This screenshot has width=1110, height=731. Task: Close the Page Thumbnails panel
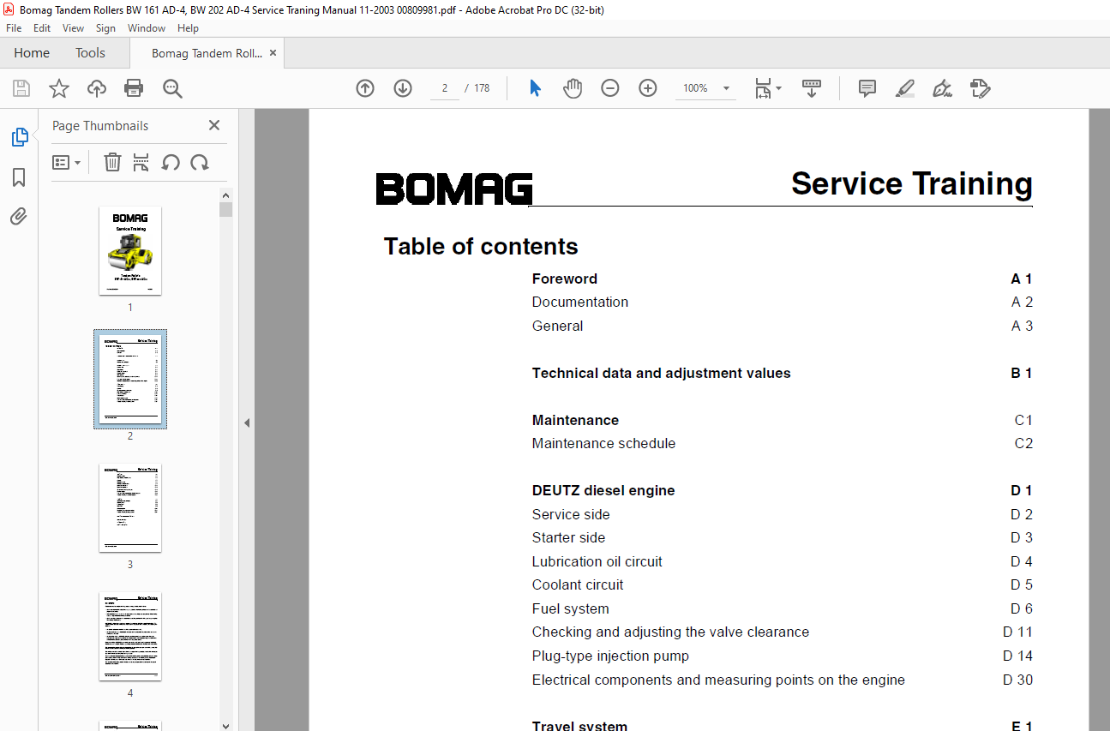(x=214, y=125)
